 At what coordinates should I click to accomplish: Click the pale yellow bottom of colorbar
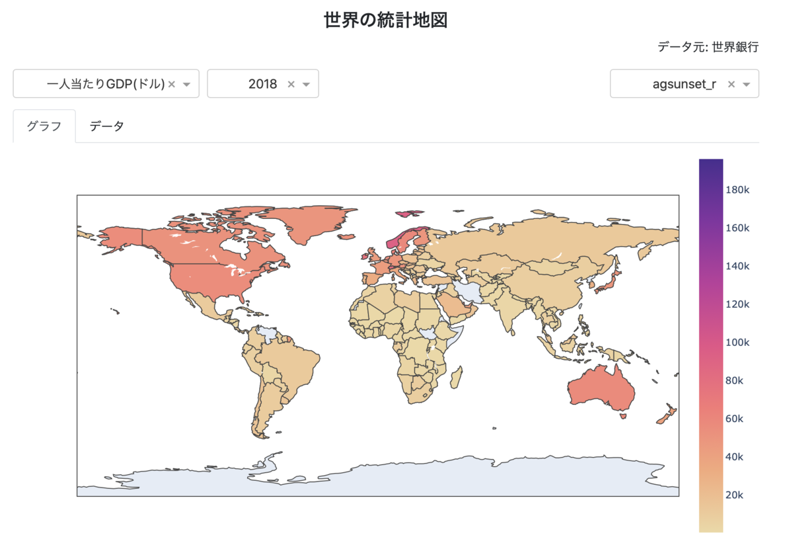tap(711, 526)
